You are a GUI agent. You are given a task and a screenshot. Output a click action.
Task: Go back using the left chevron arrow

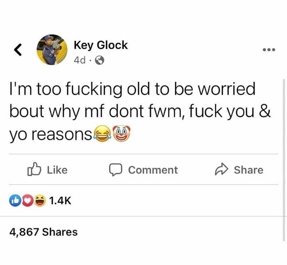tap(18, 49)
